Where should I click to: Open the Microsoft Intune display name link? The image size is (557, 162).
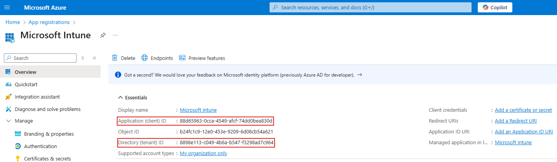click(x=198, y=110)
